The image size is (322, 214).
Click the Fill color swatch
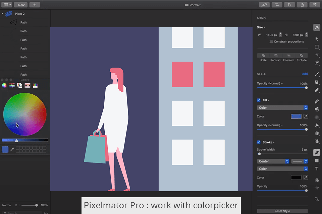pos(296,116)
